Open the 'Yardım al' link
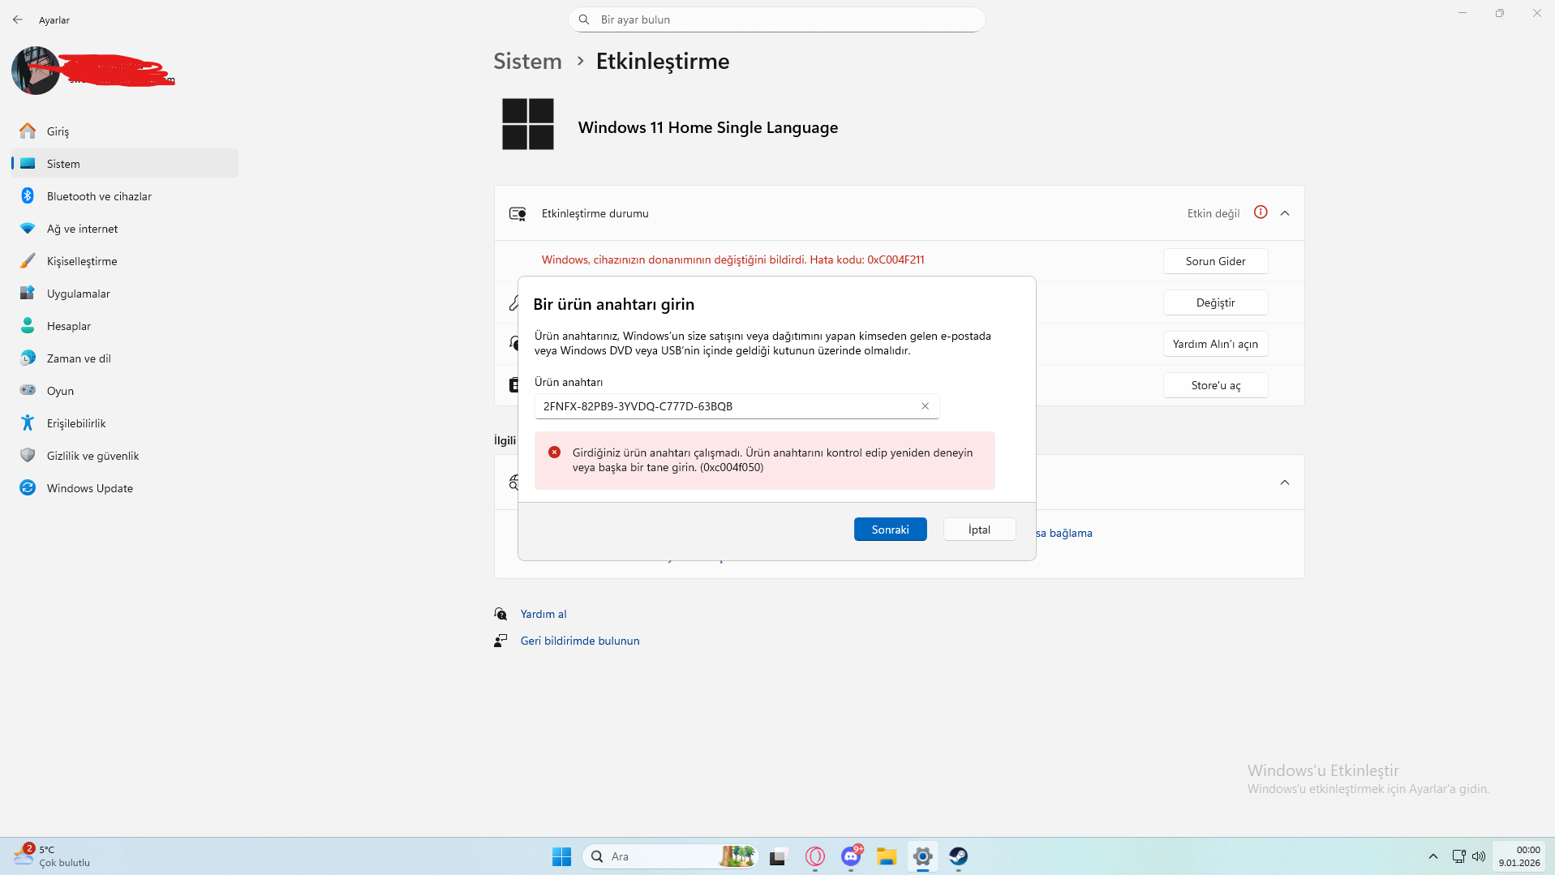 (x=543, y=614)
